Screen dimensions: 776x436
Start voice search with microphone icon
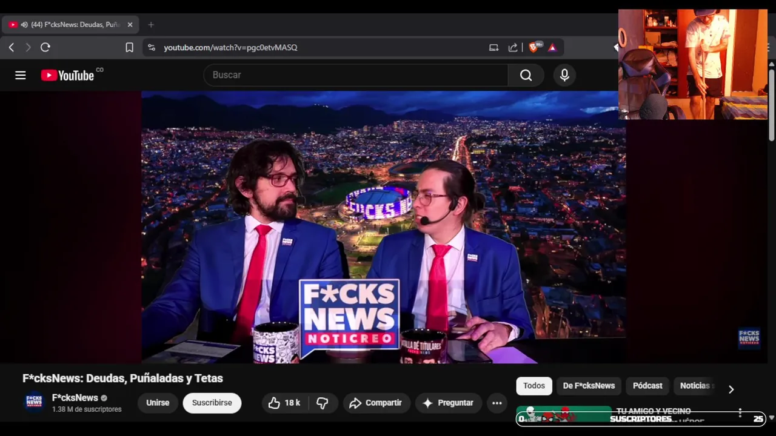click(564, 75)
